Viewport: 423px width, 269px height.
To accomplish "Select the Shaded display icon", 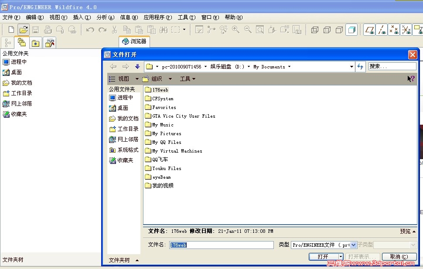I will click(x=351, y=29).
